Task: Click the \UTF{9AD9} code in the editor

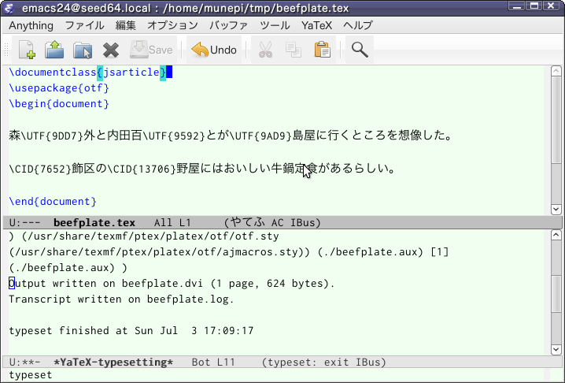Action: pos(261,136)
